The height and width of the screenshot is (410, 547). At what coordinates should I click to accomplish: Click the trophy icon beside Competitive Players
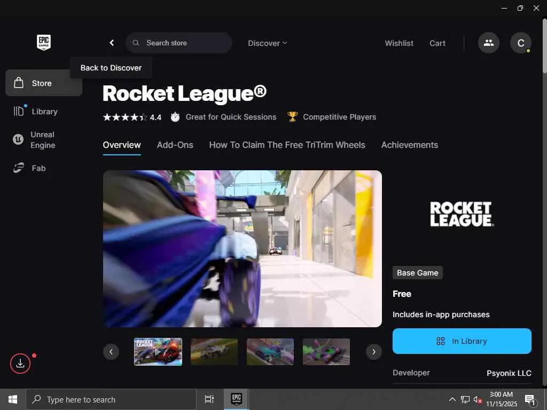(x=292, y=117)
